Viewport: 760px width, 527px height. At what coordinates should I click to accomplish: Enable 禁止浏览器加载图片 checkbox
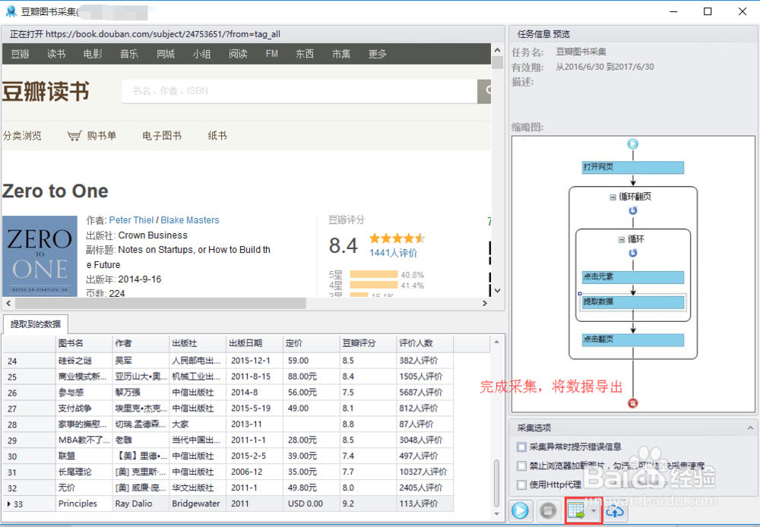click(x=521, y=465)
